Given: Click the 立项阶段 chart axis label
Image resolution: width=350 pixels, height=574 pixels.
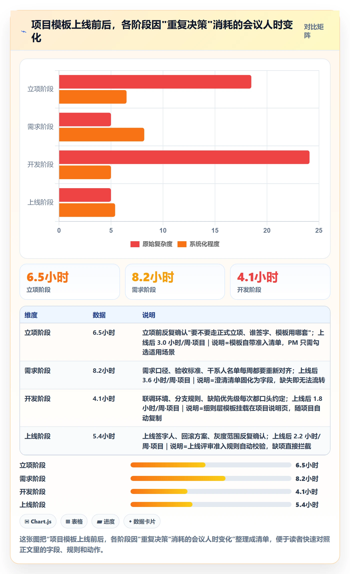Looking at the screenshot, I should point(40,89).
